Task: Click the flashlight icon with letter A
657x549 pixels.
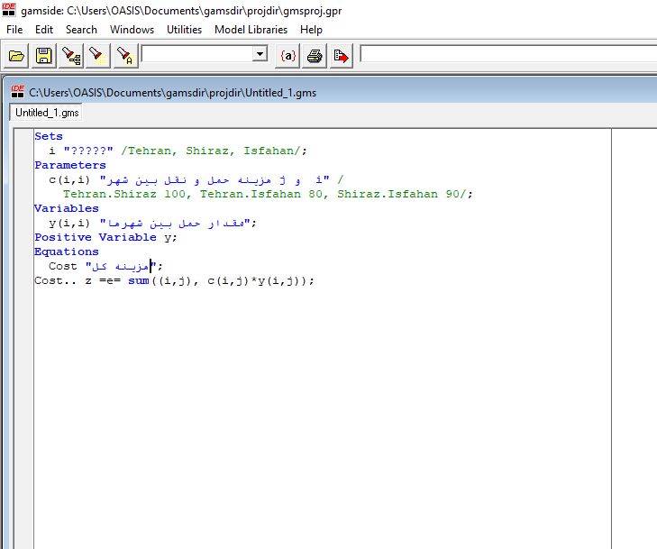Action: click(x=125, y=56)
